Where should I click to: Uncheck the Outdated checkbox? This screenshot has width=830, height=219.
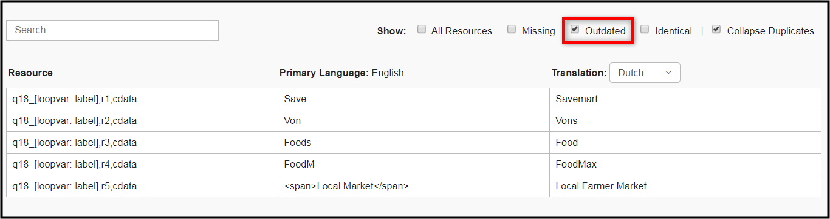[x=575, y=30]
